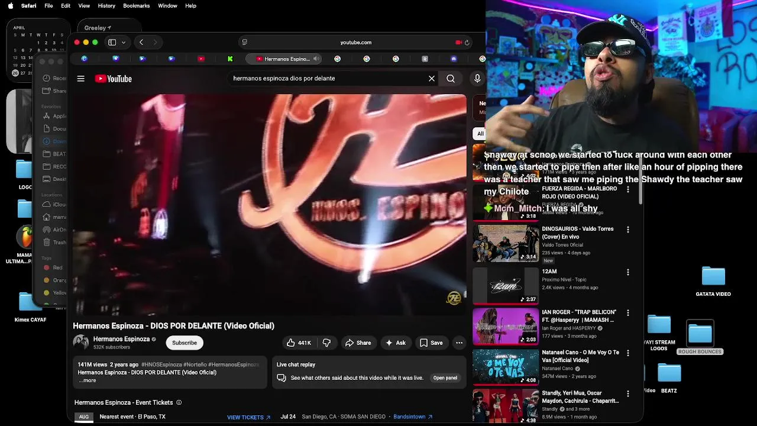Screen dimensions: 757x426
Task: Expand the video description with ...more
Action: click(88, 380)
